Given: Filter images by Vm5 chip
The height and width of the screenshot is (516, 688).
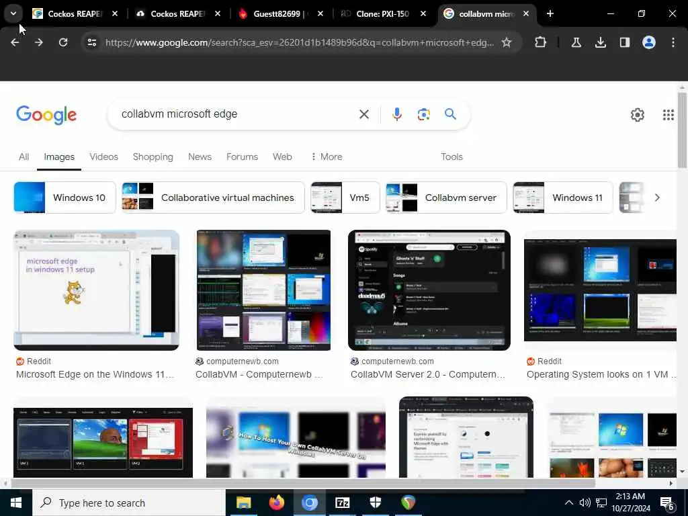Looking at the screenshot, I should click(345, 198).
